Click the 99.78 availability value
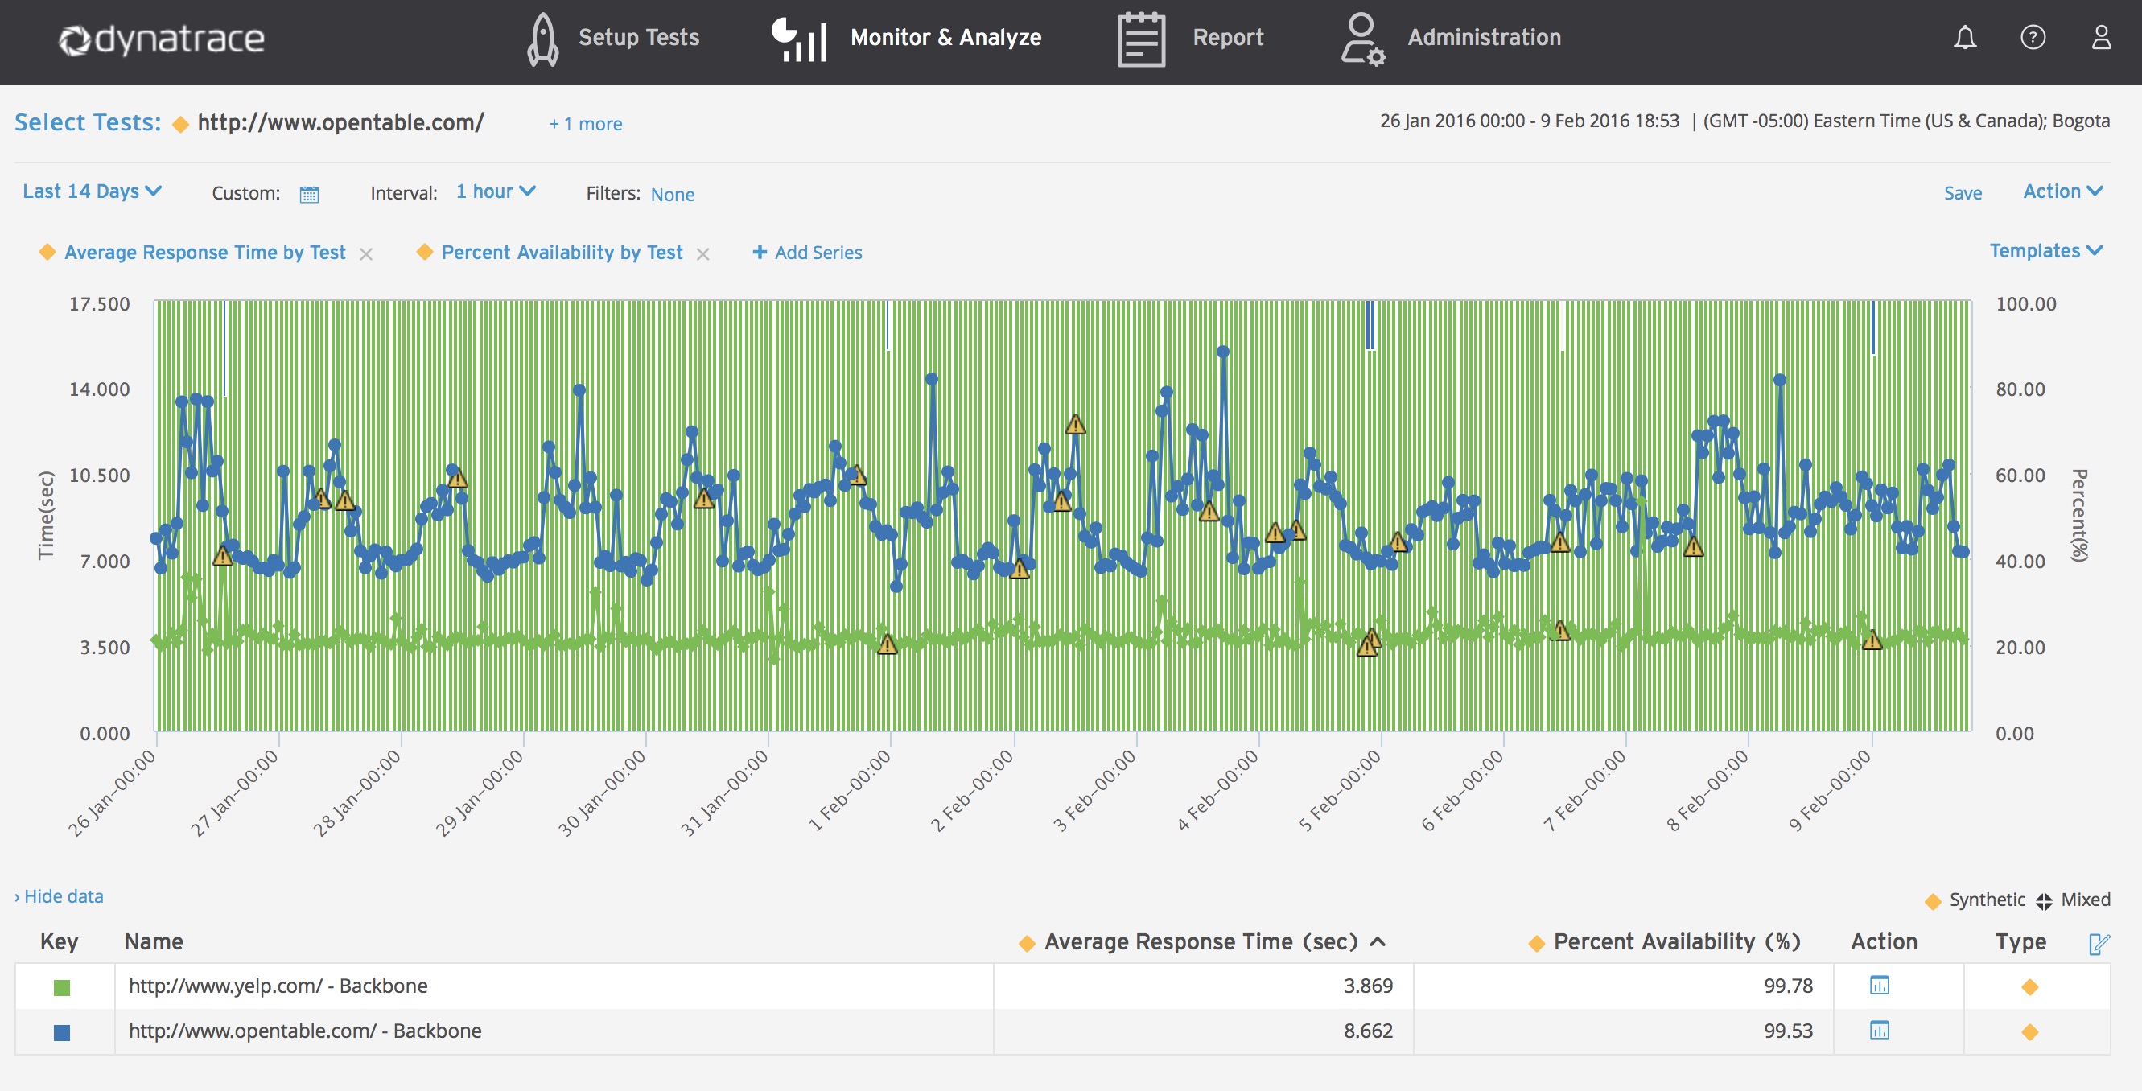 point(1788,986)
